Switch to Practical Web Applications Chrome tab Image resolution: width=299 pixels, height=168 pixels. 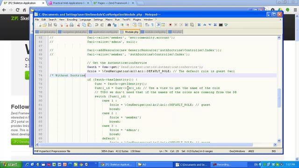[69, 3]
